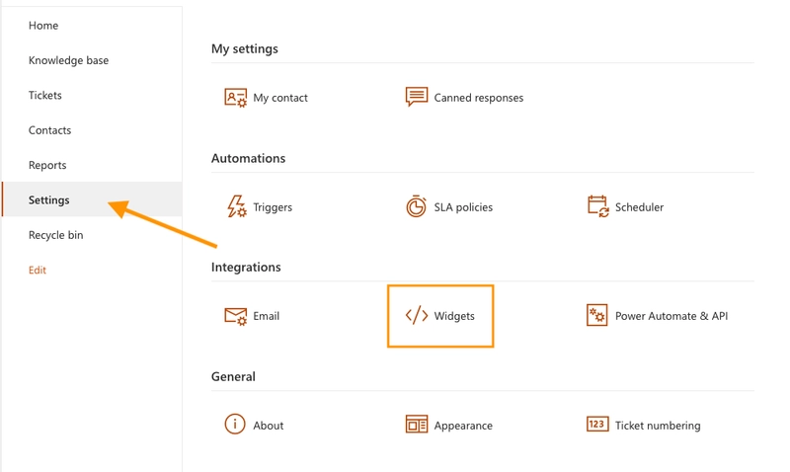Open the Appearance layout icon

point(417,425)
